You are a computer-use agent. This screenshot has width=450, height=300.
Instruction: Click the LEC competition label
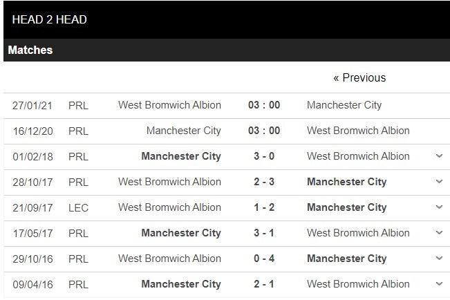[x=78, y=207]
